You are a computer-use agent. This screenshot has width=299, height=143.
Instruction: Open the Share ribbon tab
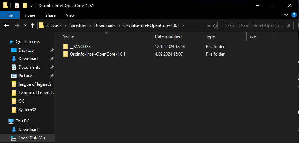pyautogui.click(x=50, y=15)
